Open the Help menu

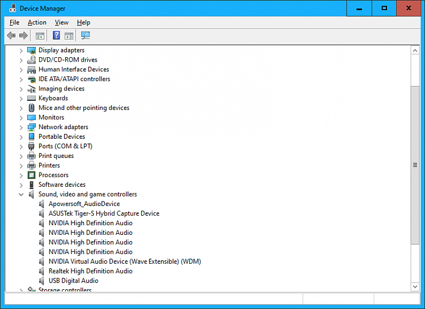click(x=83, y=23)
